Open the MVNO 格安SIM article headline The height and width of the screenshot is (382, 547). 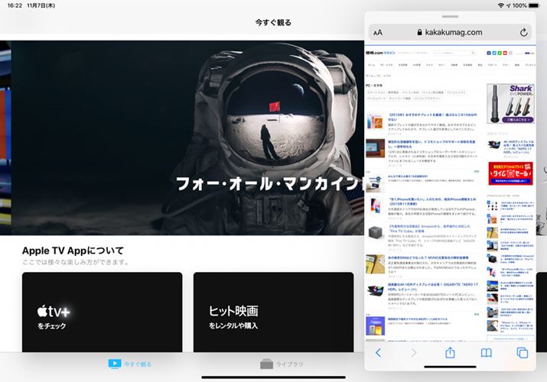[428, 257]
